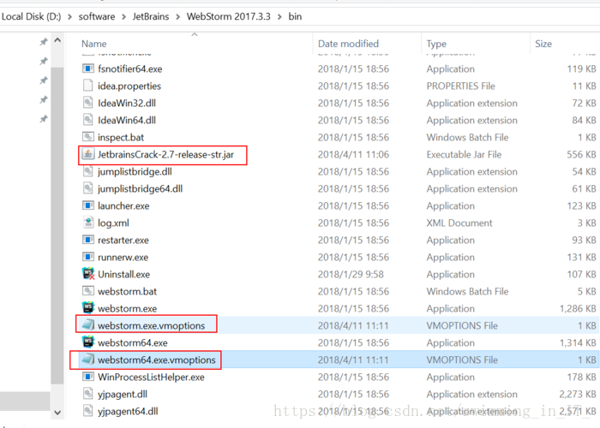Expand chevron after WebStorm 2017.3.3 breadcrumb

pos(279,17)
